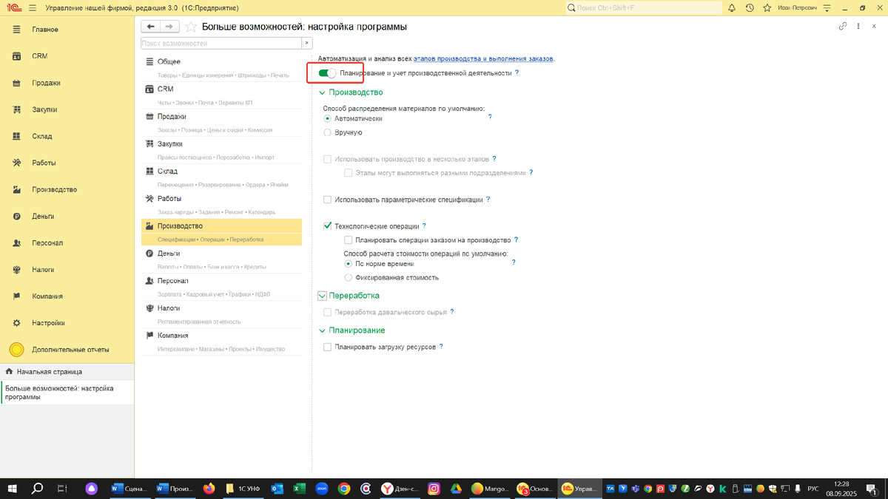
Task: Open Налоги in the yellow navigation panel
Action: 43,269
